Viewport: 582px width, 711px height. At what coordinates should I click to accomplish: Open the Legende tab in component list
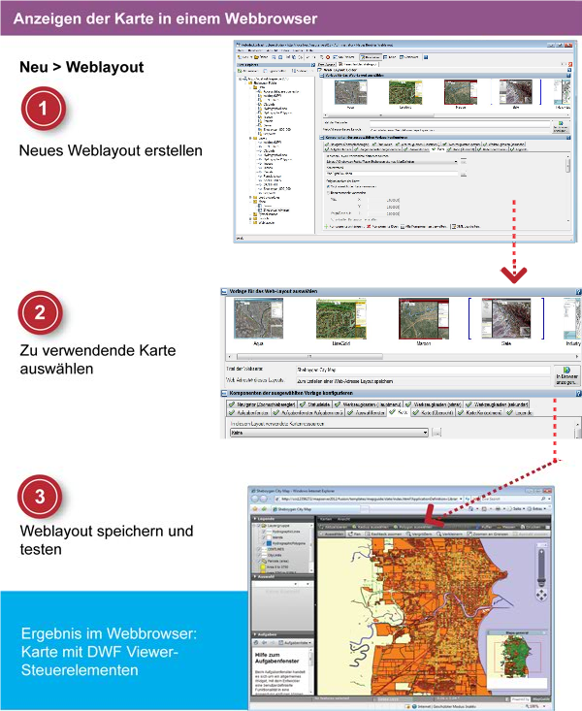point(519,412)
